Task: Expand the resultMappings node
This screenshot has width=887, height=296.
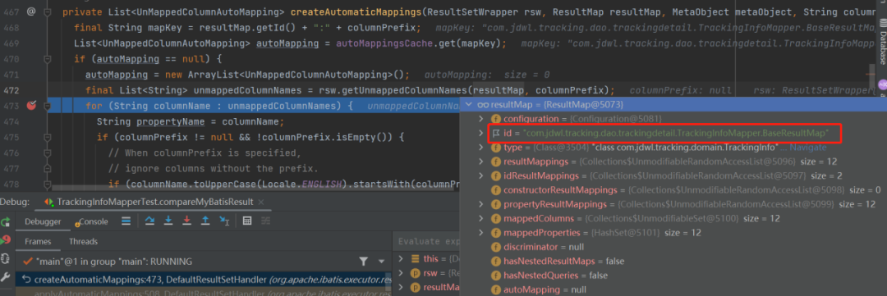Action: (480, 162)
